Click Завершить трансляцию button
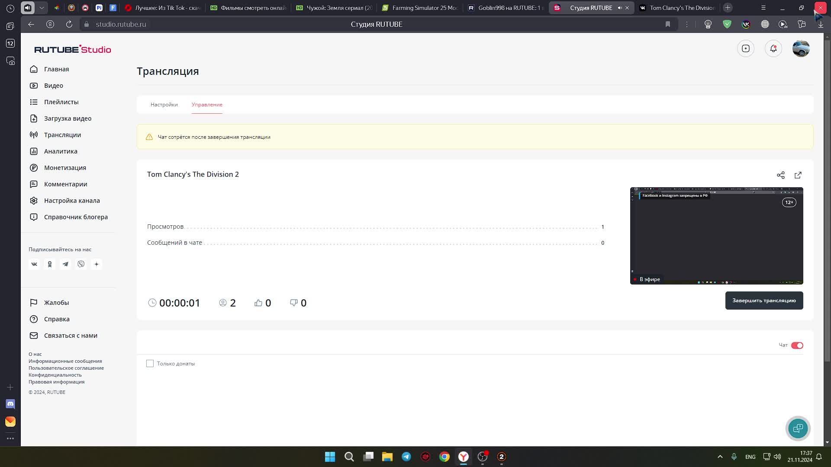The width and height of the screenshot is (831, 467). (x=764, y=301)
